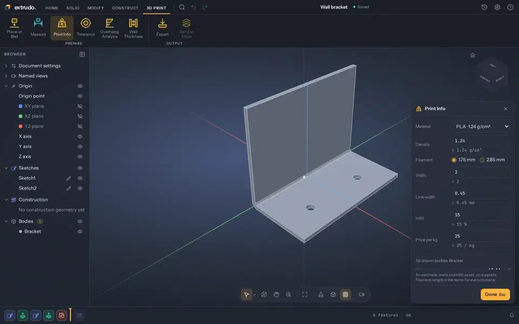
Task: Click the Infill input field
Action: 481,215
